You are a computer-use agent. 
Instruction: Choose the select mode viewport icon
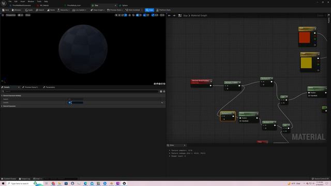click(116, 15)
